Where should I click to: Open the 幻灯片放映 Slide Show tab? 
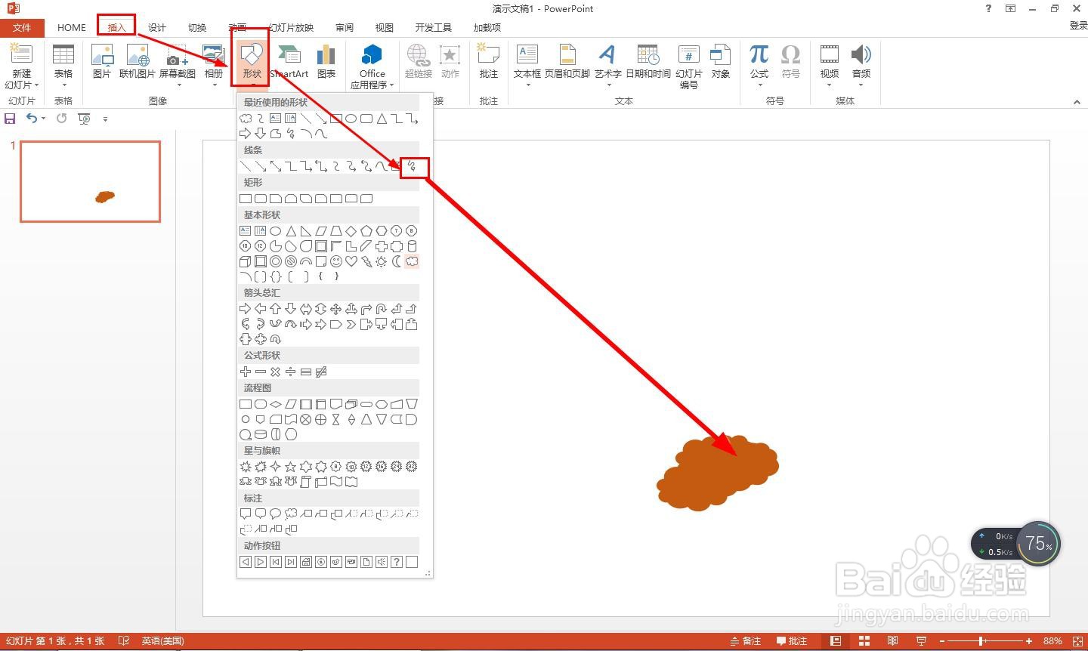pyautogui.click(x=291, y=27)
